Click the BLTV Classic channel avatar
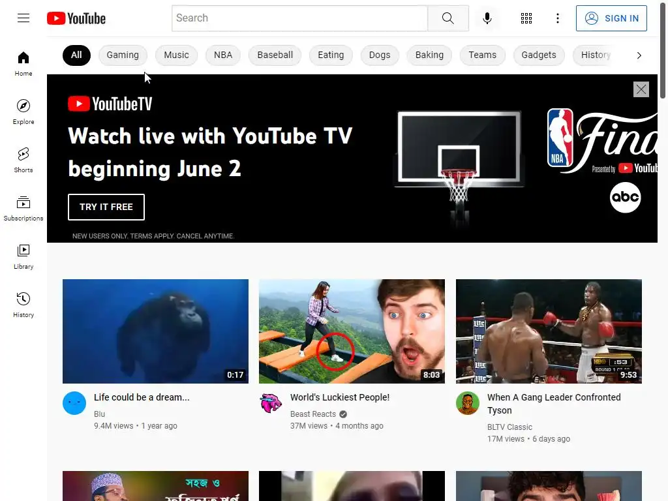This screenshot has width=668, height=501. pos(467,403)
